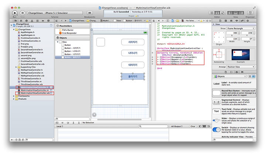The height and width of the screenshot is (155, 266).
Task: Run the ChangeViews project
Action: [x=15, y=13]
